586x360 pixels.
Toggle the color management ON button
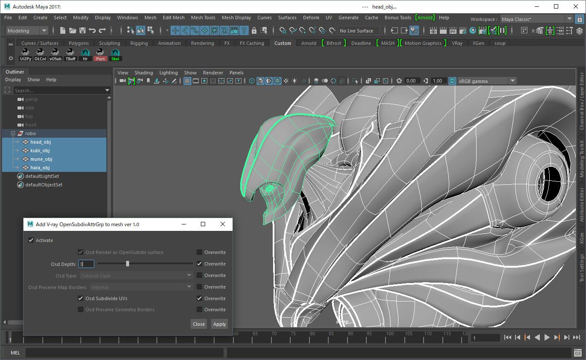pyautogui.click(x=452, y=81)
